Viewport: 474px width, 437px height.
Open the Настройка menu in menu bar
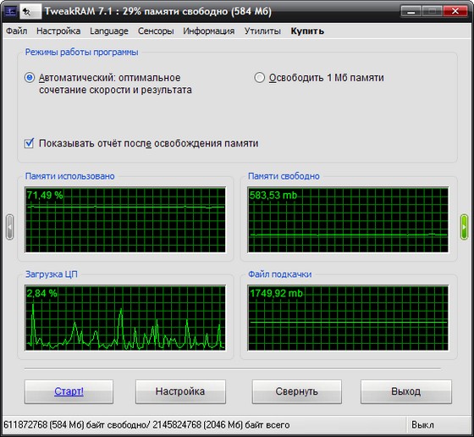(58, 30)
